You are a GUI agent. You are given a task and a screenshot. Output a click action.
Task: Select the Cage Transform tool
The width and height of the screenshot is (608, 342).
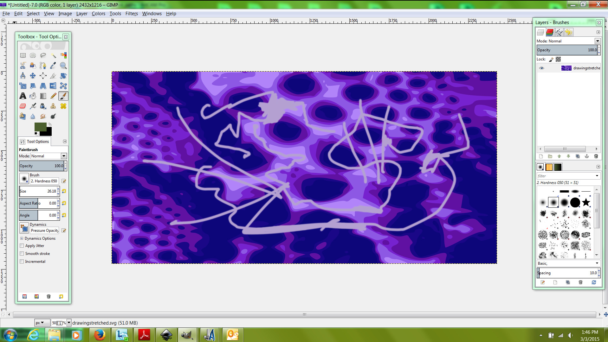[63, 86]
